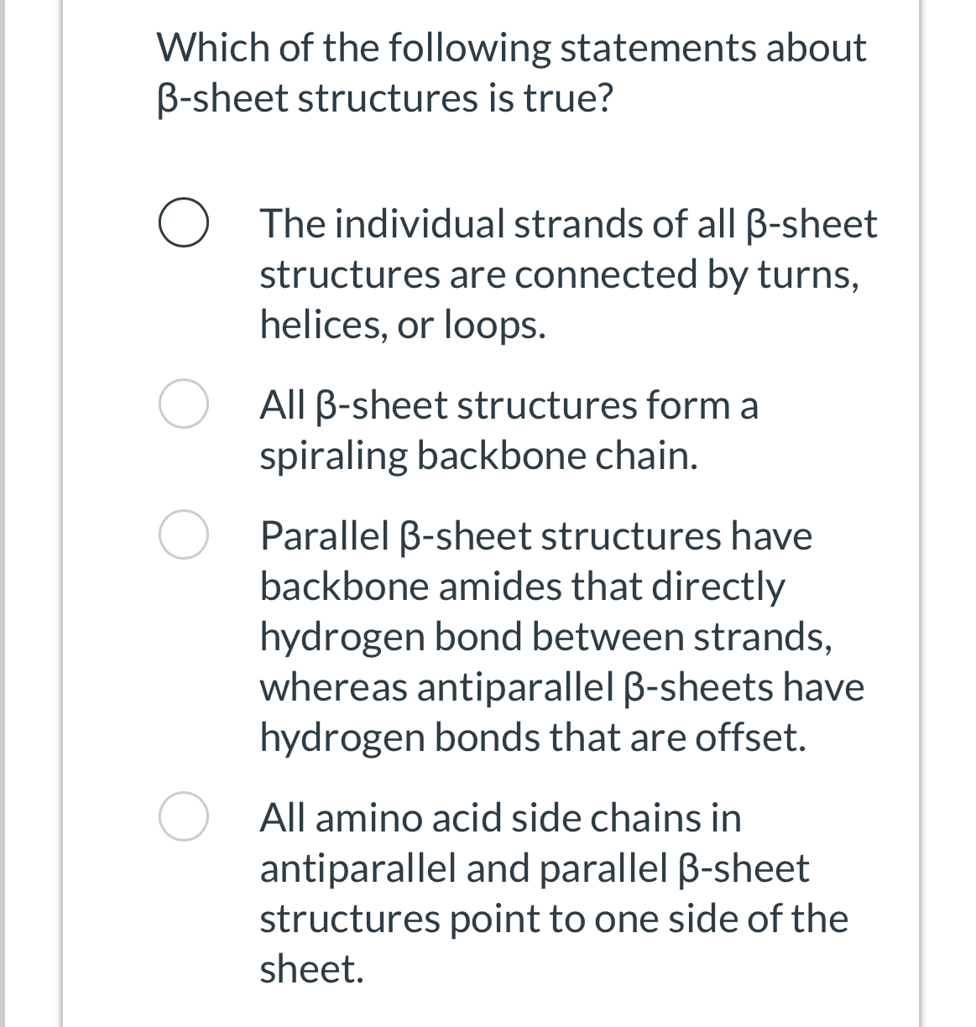Click the text 'antiparallel and parallel β-sheet'
Image resolution: width=976 pixels, height=1027 pixels.
coord(534,868)
